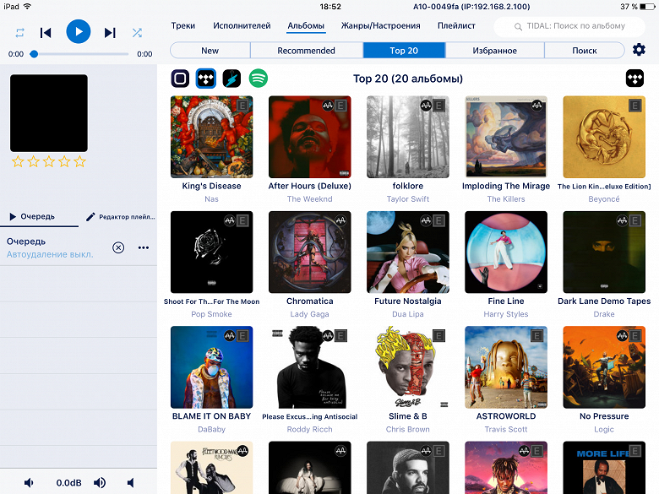Select the Recommended segment
Image resolution: width=659 pixels, height=494 pixels.
click(x=307, y=51)
